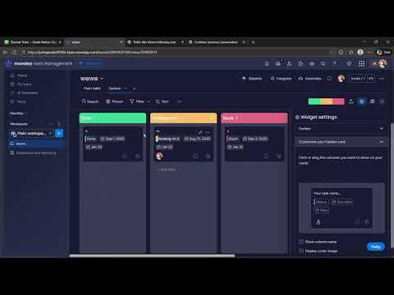Toggle the highlighted widget settings gear icon
Image resolution: width=394 pixels, height=295 pixels.
(361, 102)
